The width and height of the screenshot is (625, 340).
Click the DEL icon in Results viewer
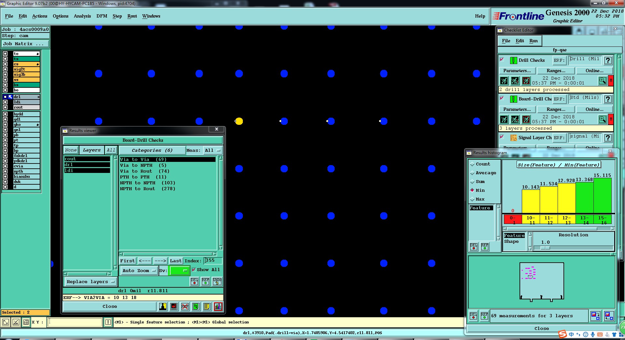point(194,281)
